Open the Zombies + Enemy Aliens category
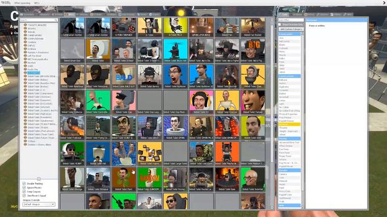The width and height of the screenshot is (387, 217). pos(39,145)
